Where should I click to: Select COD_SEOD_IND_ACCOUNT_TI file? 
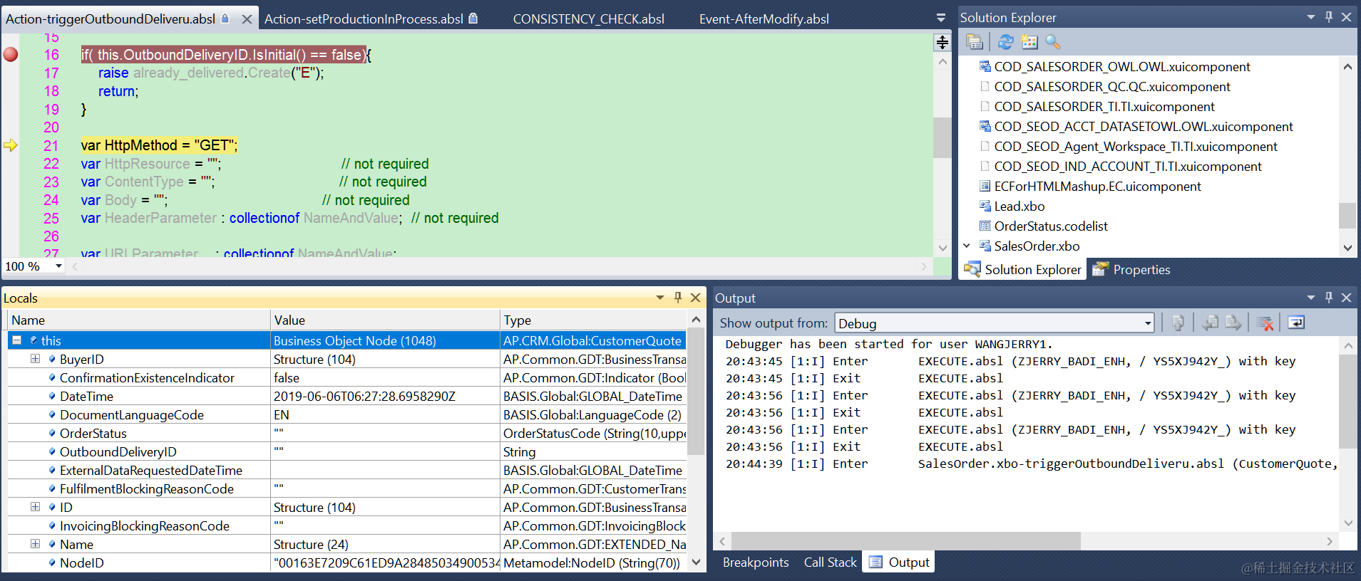(x=1127, y=166)
